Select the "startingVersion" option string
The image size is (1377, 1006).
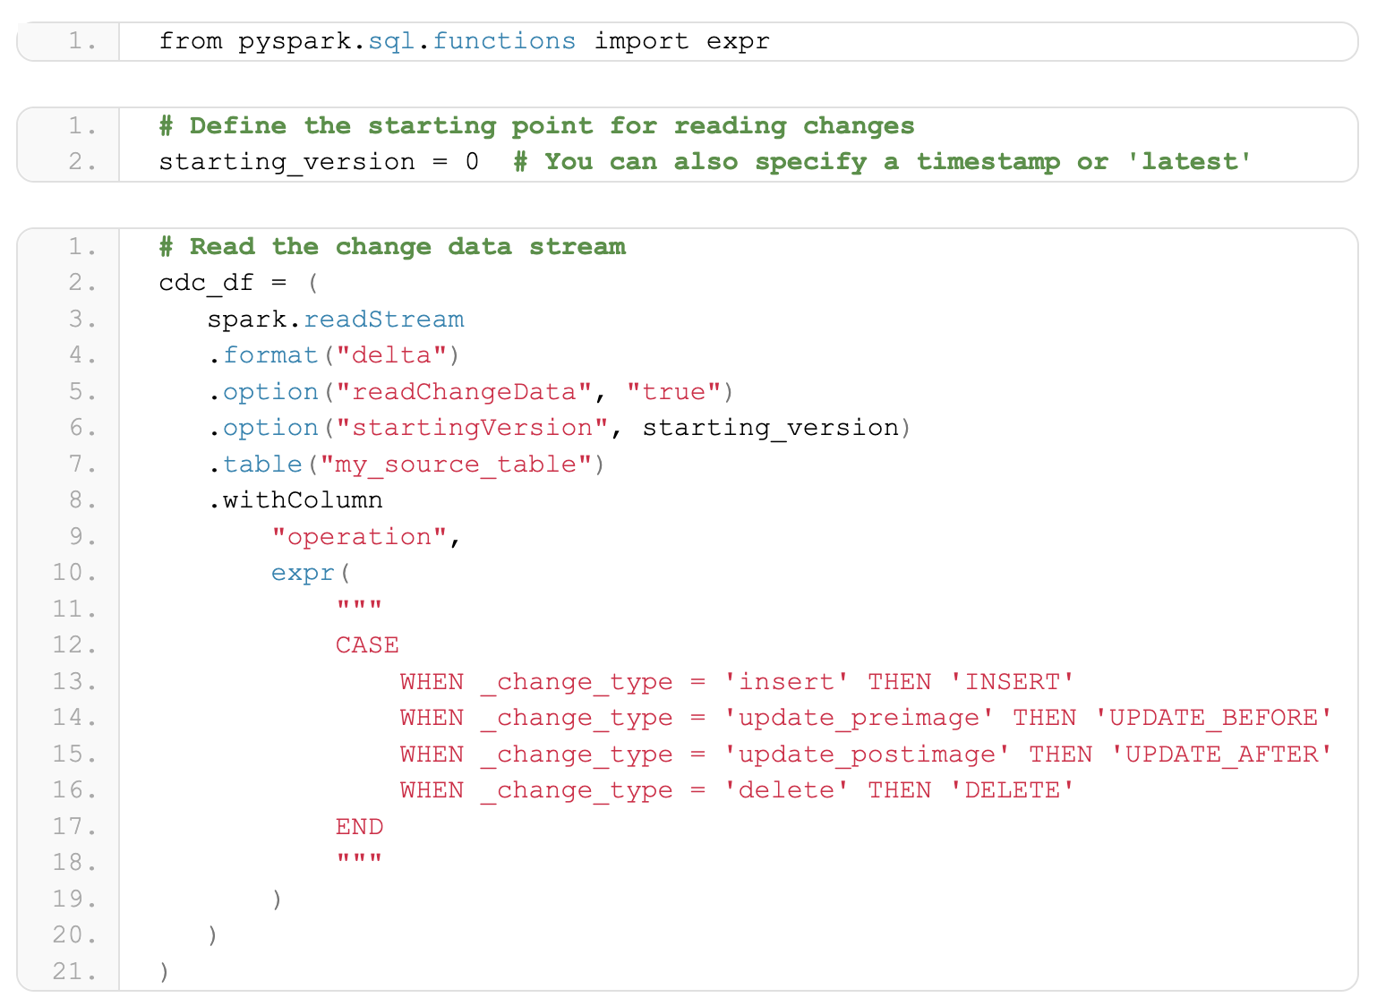[472, 428]
